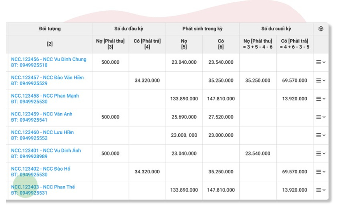Click the Có [Phải trả] = 4 + 6 - 3 - 5 subheader

[x=295, y=44]
